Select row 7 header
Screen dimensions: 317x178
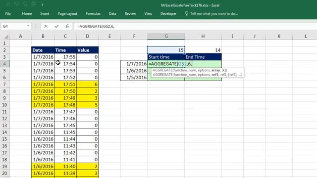[4, 85]
